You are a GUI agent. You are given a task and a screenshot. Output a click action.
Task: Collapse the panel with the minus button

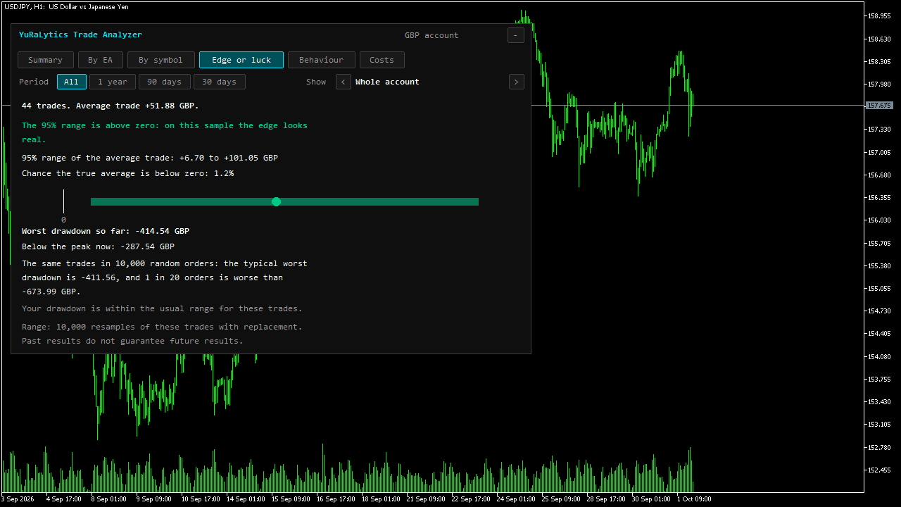pyautogui.click(x=516, y=35)
